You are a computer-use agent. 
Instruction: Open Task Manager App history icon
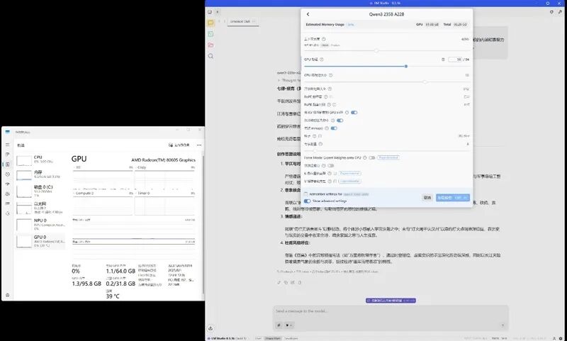click(8, 174)
